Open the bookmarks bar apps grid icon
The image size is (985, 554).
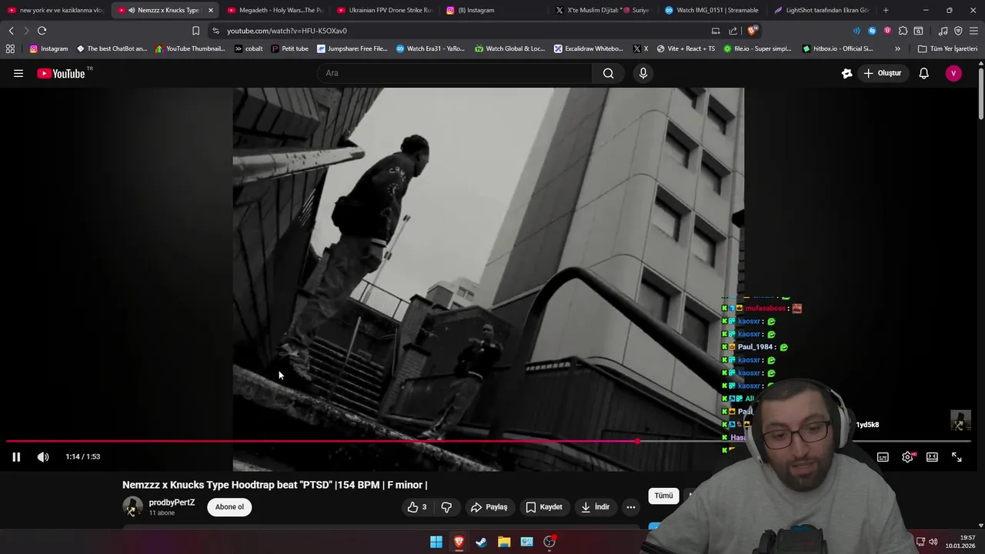click(10, 48)
